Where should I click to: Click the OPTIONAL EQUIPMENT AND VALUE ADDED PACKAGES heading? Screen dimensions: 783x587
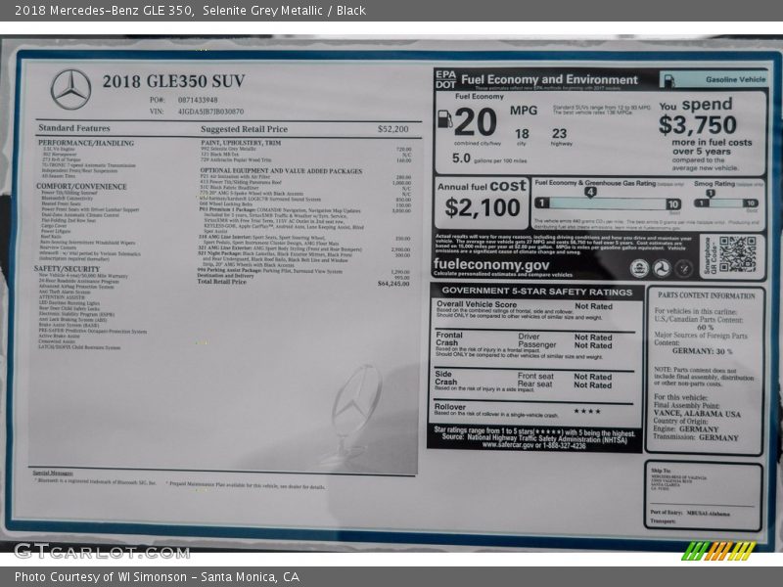(x=281, y=171)
